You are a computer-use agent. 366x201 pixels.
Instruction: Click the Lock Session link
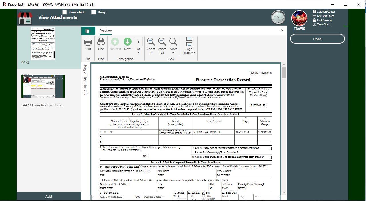click(325, 20)
